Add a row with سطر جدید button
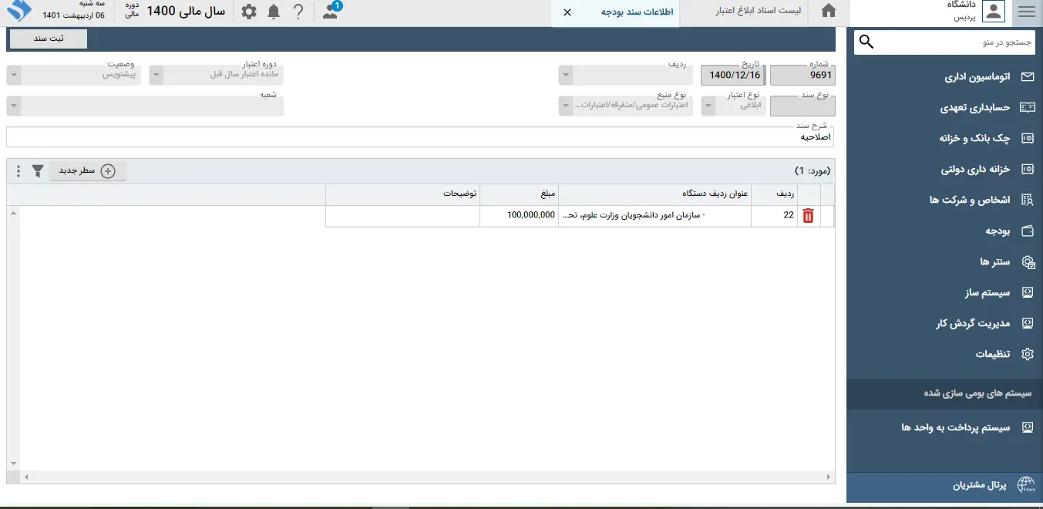1043x509 pixels. tap(87, 171)
